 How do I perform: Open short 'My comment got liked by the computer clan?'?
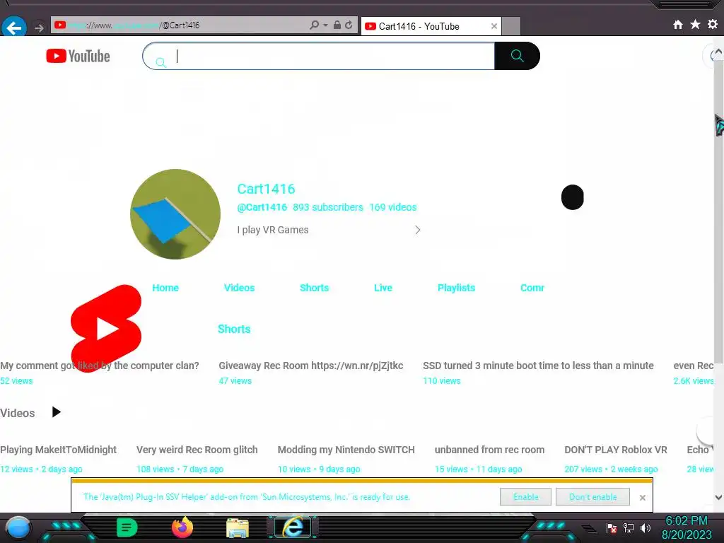pyautogui.click(x=99, y=366)
